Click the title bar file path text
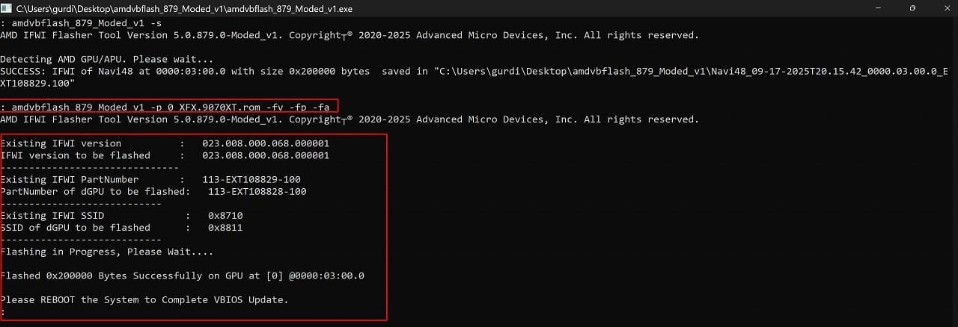 pyautogui.click(x=184, y=9)
